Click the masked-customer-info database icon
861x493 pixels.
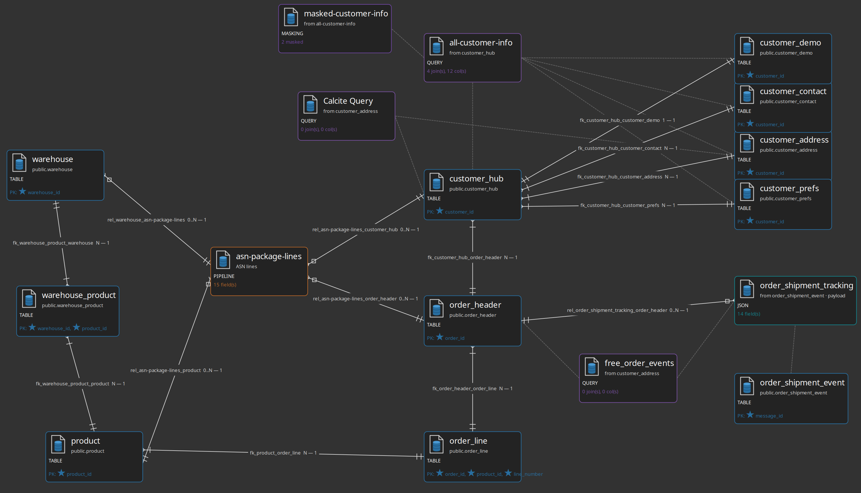click(291, 17)
